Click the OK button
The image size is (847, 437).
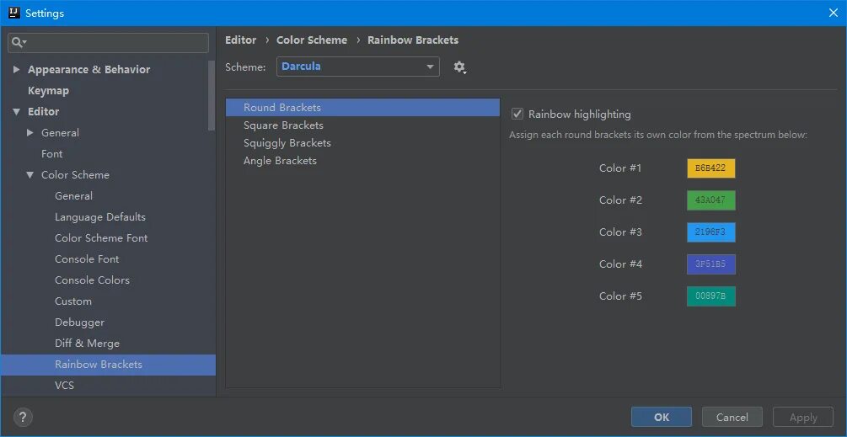click(662, 417)
